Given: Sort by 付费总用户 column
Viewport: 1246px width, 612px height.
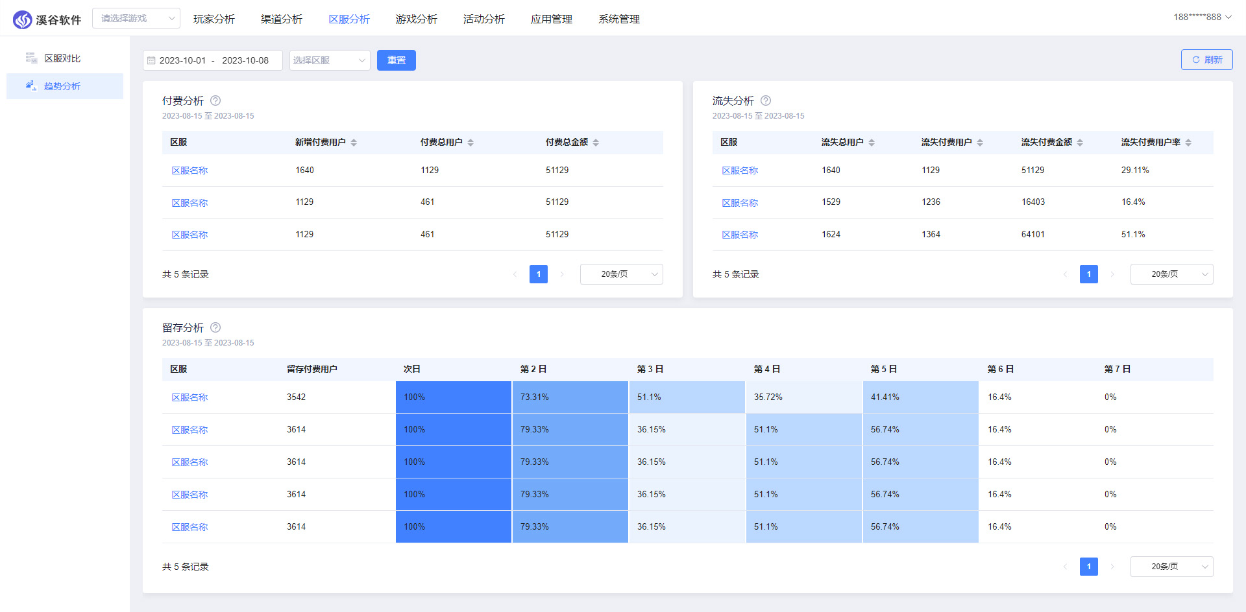Looking at the screenshot, I should [470, 143].
